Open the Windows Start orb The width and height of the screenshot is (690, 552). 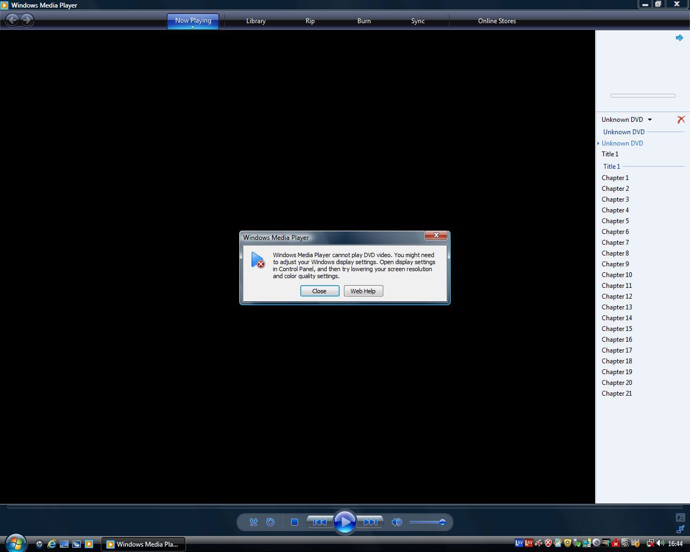coord(15,543)
